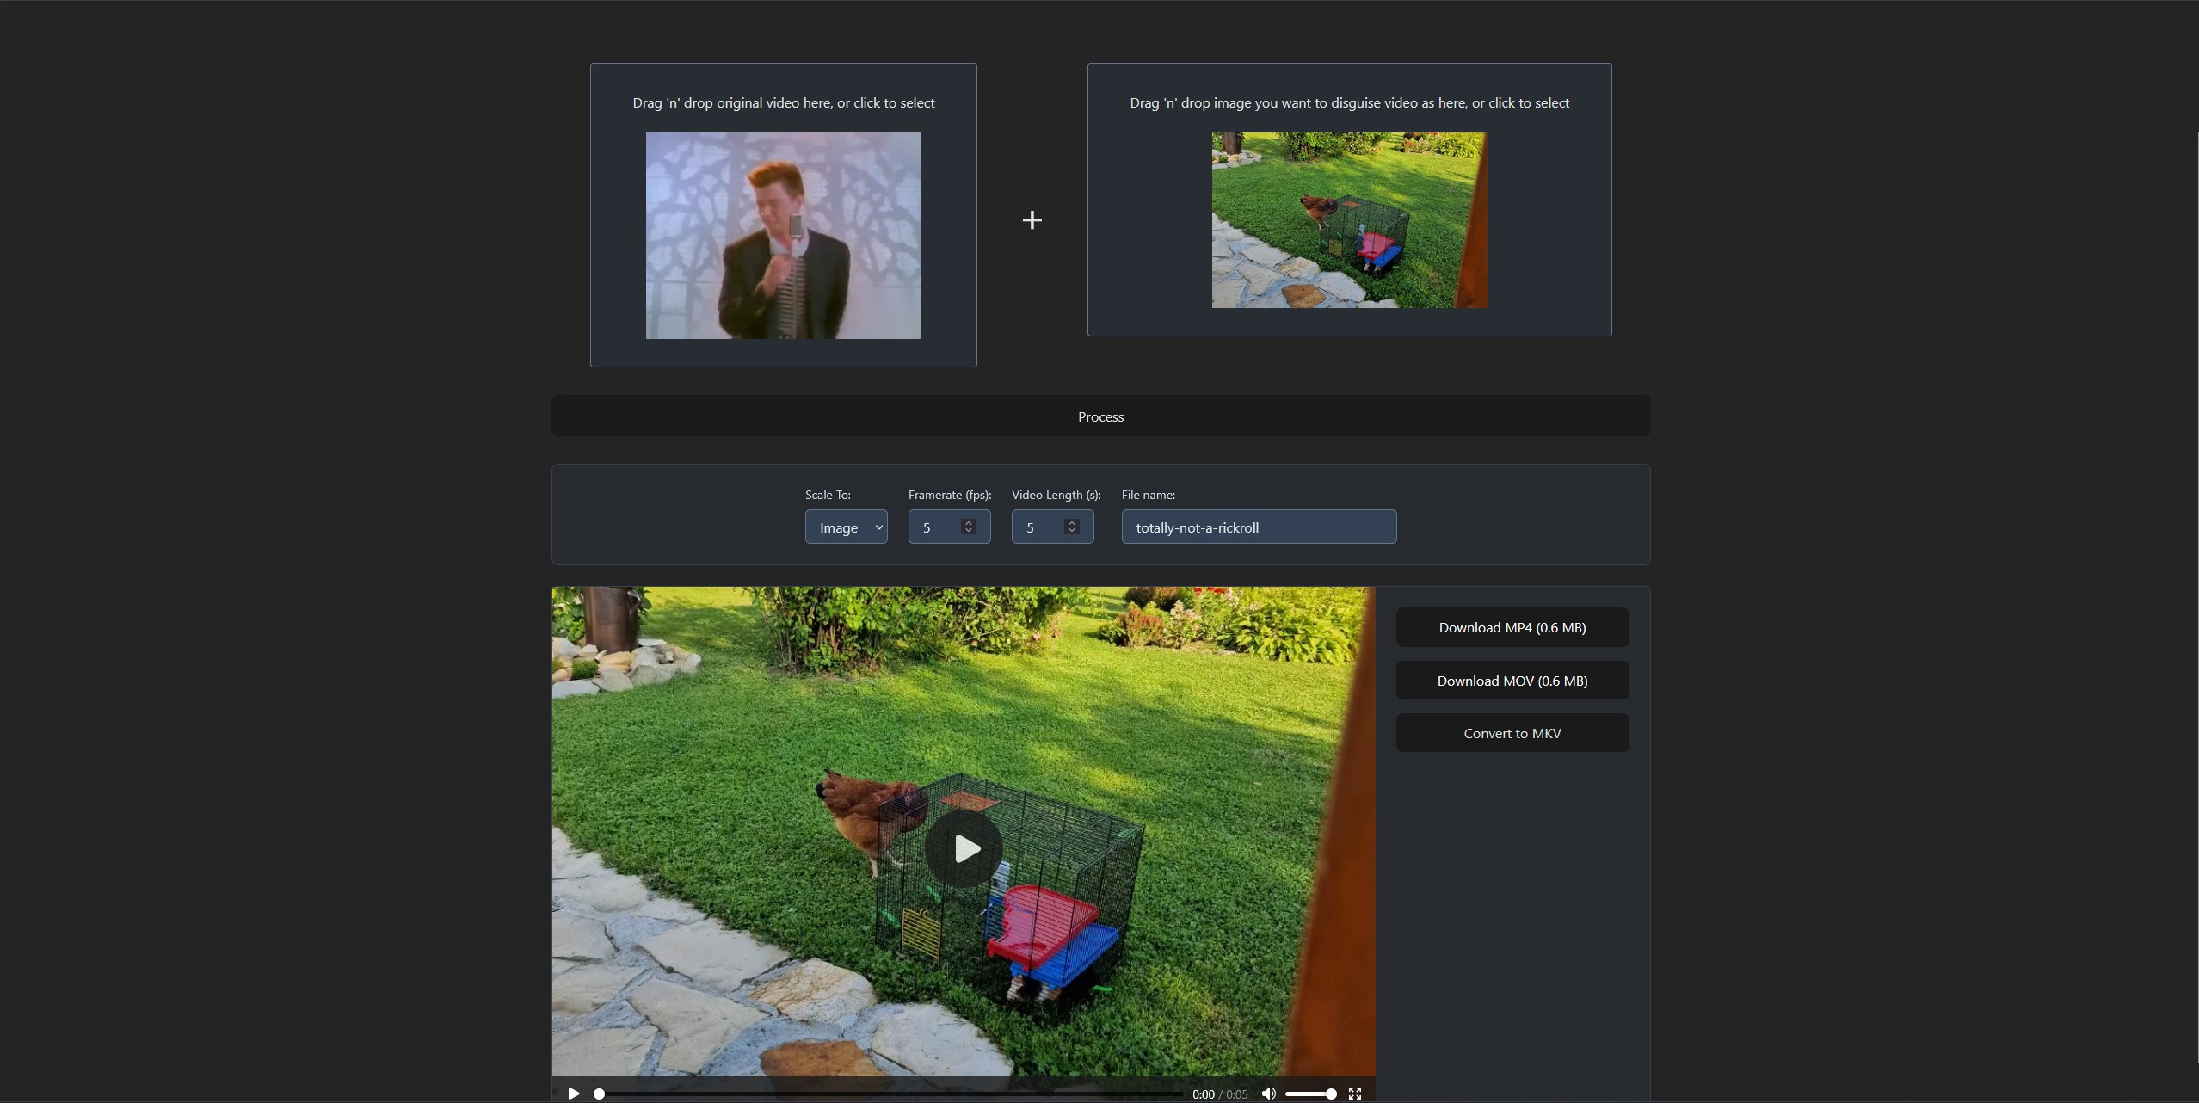This screenshot has height=1103, width=2199.
Task: Click the original video thumbnail preview
Action: click(x=783, y=236)
